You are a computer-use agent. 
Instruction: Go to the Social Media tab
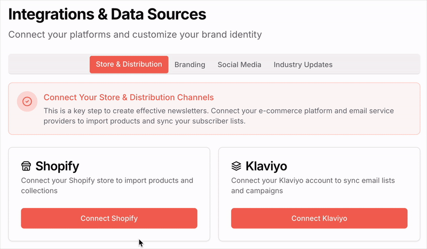tap(239, 65)
